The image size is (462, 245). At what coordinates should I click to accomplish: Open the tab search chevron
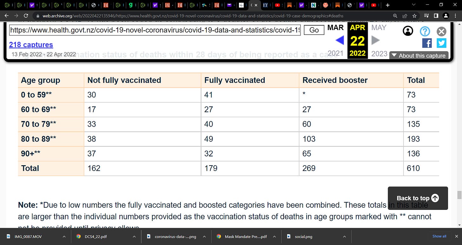pos(413,5)
